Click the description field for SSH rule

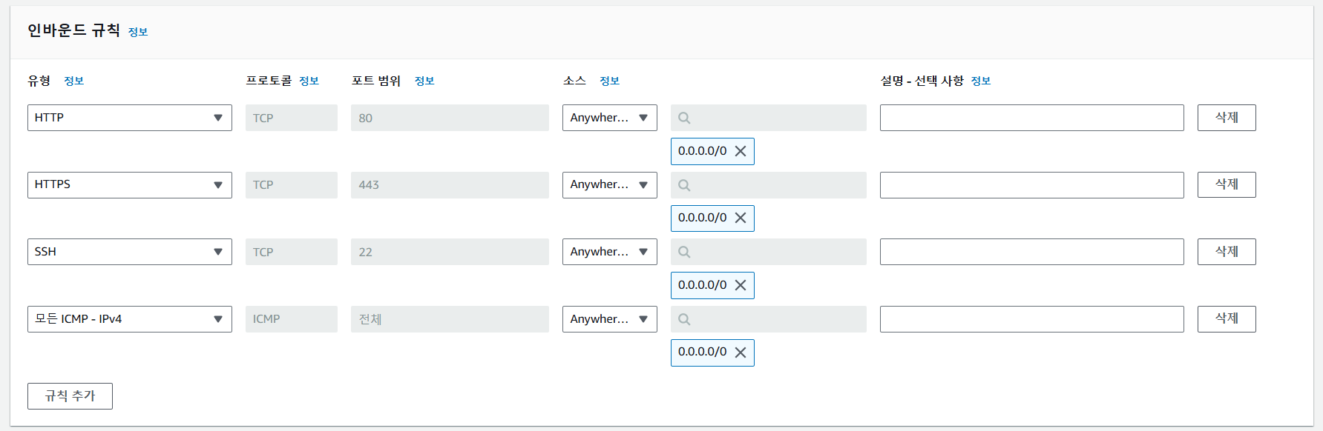[x=1032, y=252]
